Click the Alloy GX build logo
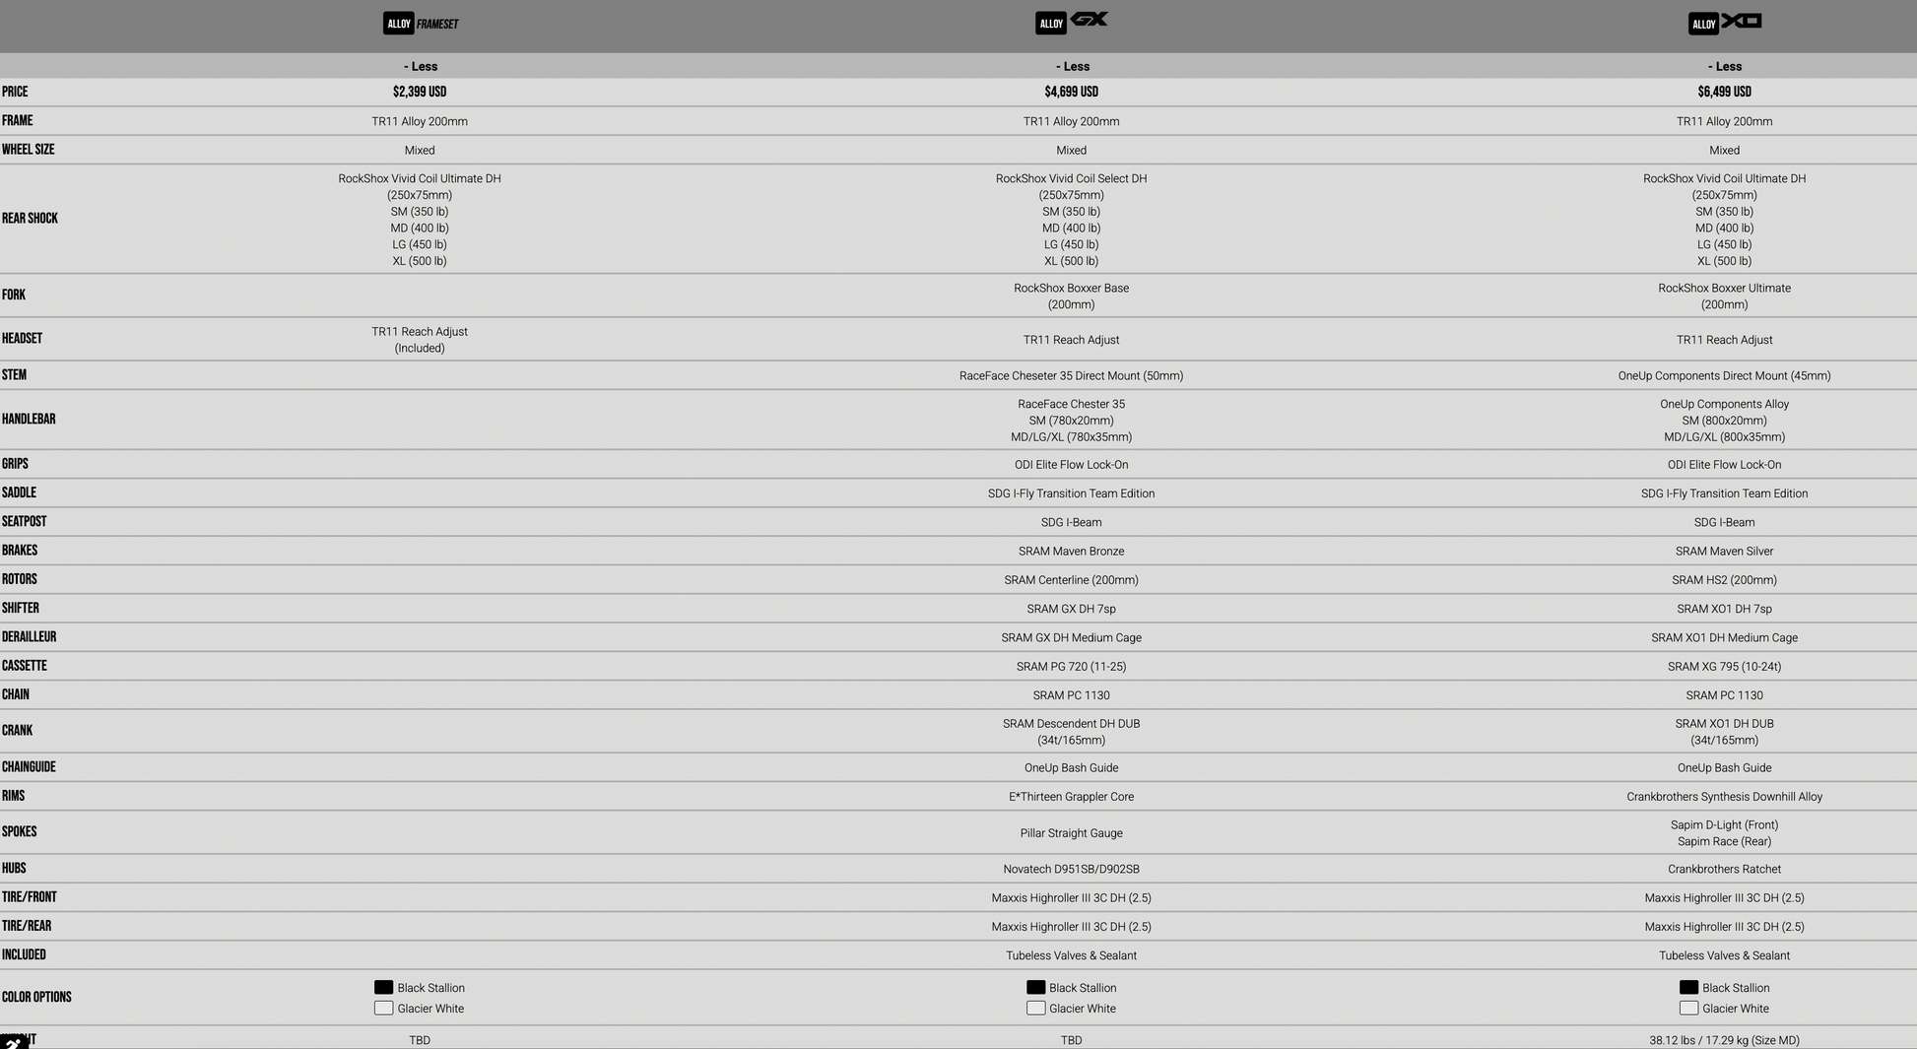 point(1072,22)
